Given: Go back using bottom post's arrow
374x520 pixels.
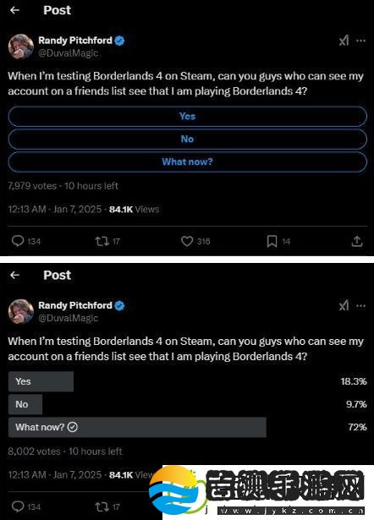Looking at the screenshot, I should coord(14,275).
